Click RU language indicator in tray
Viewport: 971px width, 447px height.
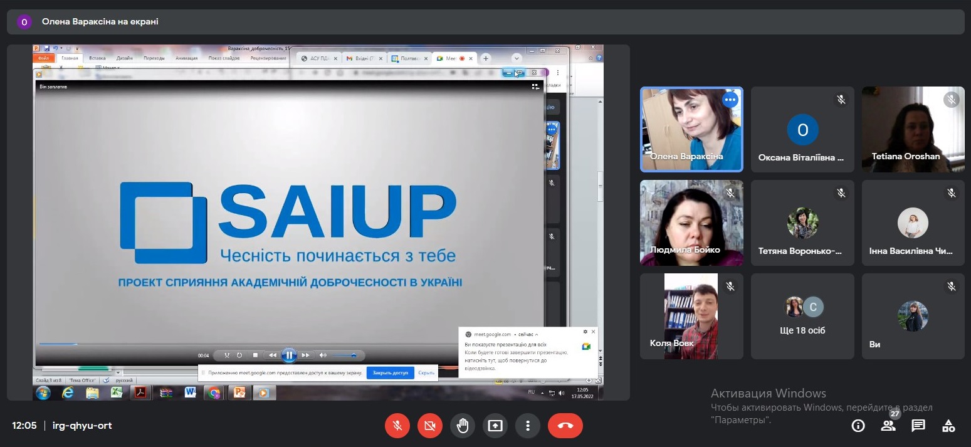click(x=532, y=392)
